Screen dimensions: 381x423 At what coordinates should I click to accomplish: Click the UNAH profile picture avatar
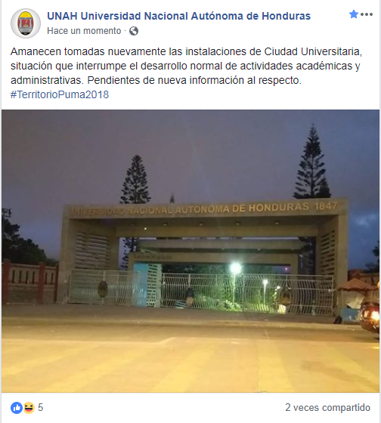[x=26, y=23]
